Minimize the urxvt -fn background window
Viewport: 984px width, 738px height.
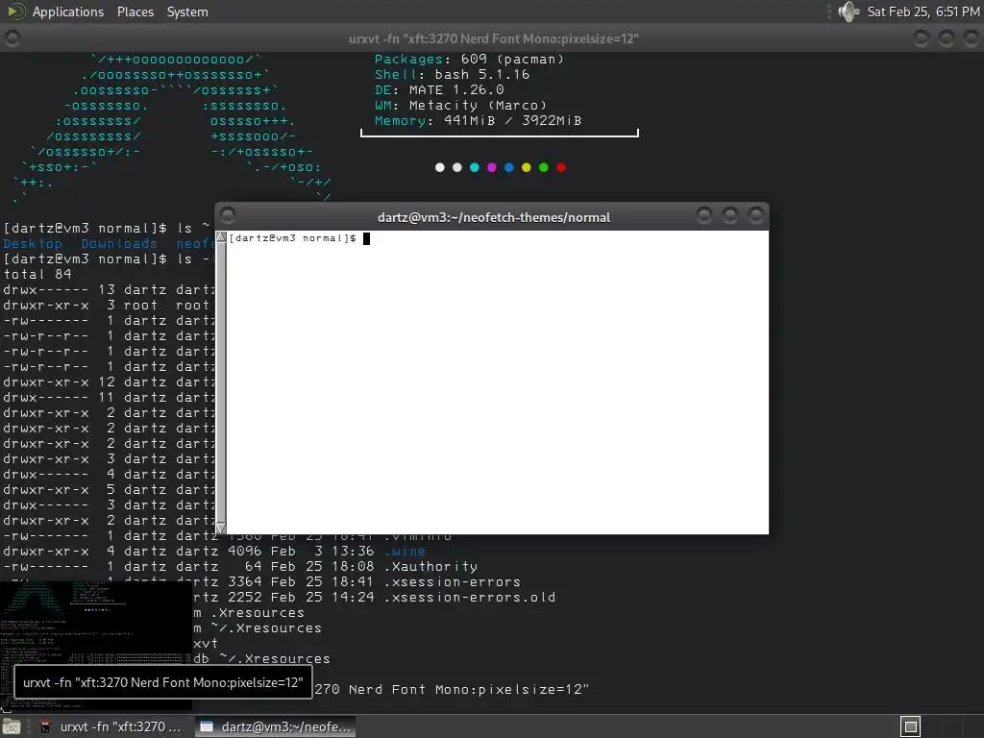point(922,38)
